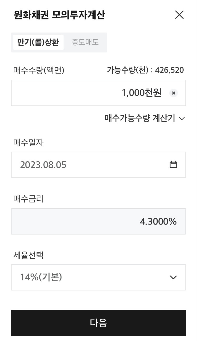Switch to the 중도매도 tab

[85, 42]
